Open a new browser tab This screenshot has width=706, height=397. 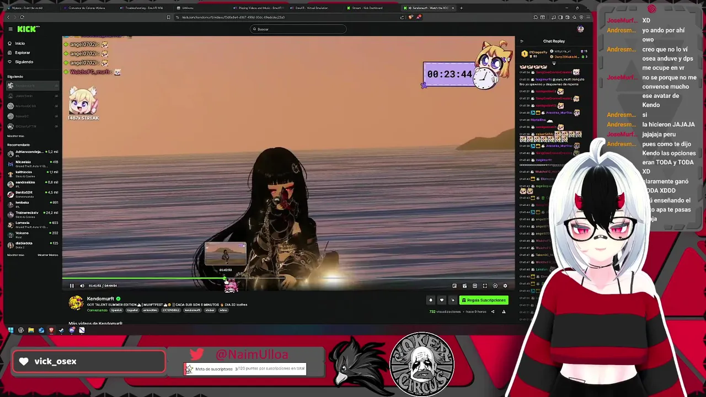point(461,8)
